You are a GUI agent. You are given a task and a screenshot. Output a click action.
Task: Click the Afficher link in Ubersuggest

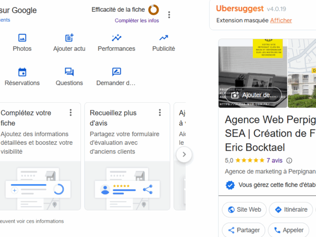pos(281,21)
